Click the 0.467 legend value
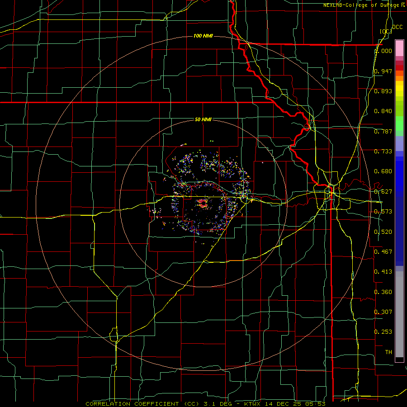The height and width of the screenshot is (407, 407). pyautogui.click(x=383, y=252)
